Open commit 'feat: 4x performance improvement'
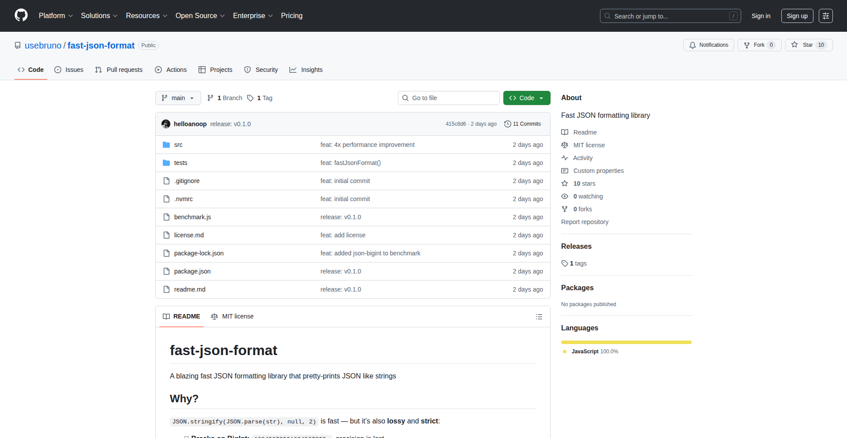847x438 pixels. pos(367,145)
